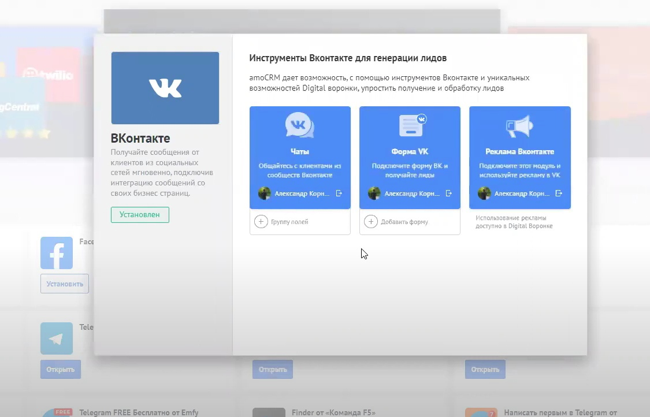650x417 pixels.
Task: Click plus icon next to Группу полей
Action: click(x=261, y=222)
